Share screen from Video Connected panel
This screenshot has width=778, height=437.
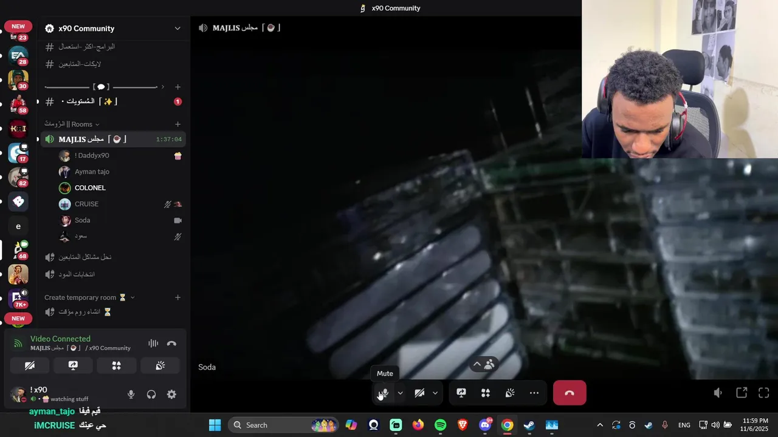pos(73,365)
